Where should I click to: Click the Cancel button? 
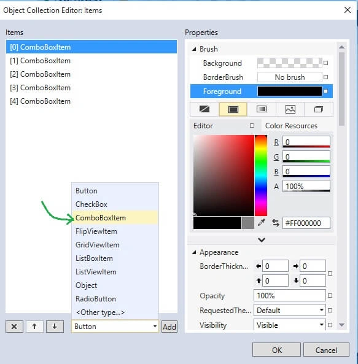tap(326, 350)
